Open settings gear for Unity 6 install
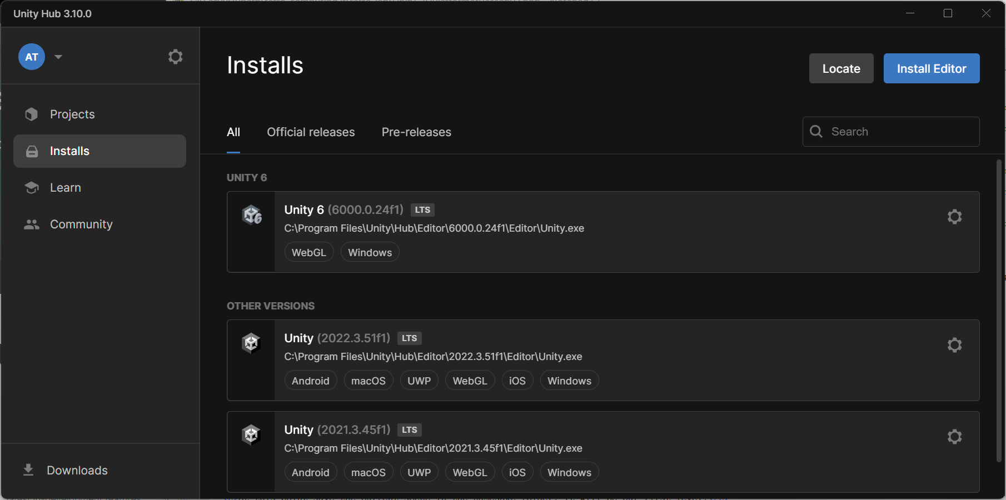This screenshot has height=500, width=1006. click(954, 217)
